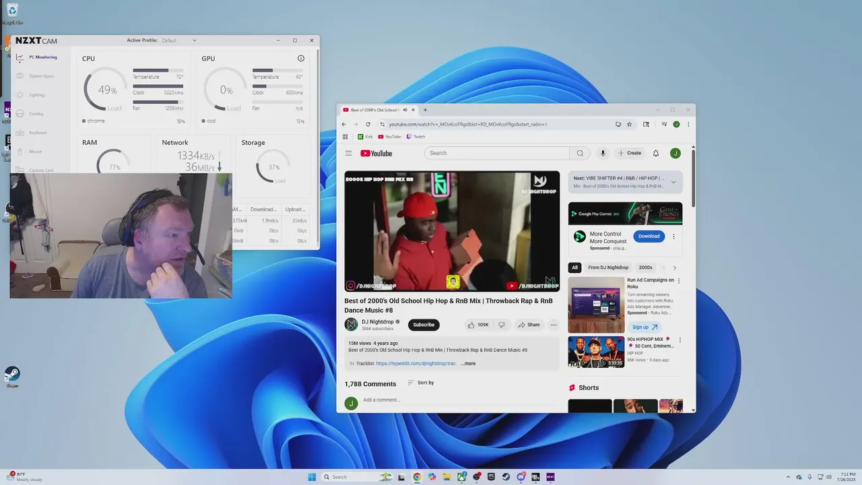862x485 pixels.
Task: Dislike the video
Action: point(502,325)
